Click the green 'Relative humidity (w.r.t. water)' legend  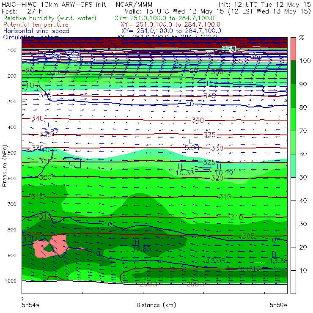(x=50, y=18)
